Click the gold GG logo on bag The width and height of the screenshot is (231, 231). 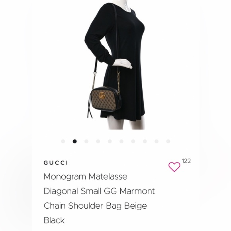point(102,96)
